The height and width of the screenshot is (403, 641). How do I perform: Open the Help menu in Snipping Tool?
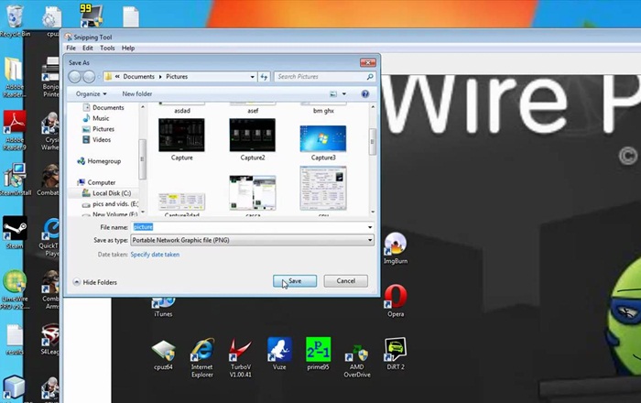click(x=128, y=48)
